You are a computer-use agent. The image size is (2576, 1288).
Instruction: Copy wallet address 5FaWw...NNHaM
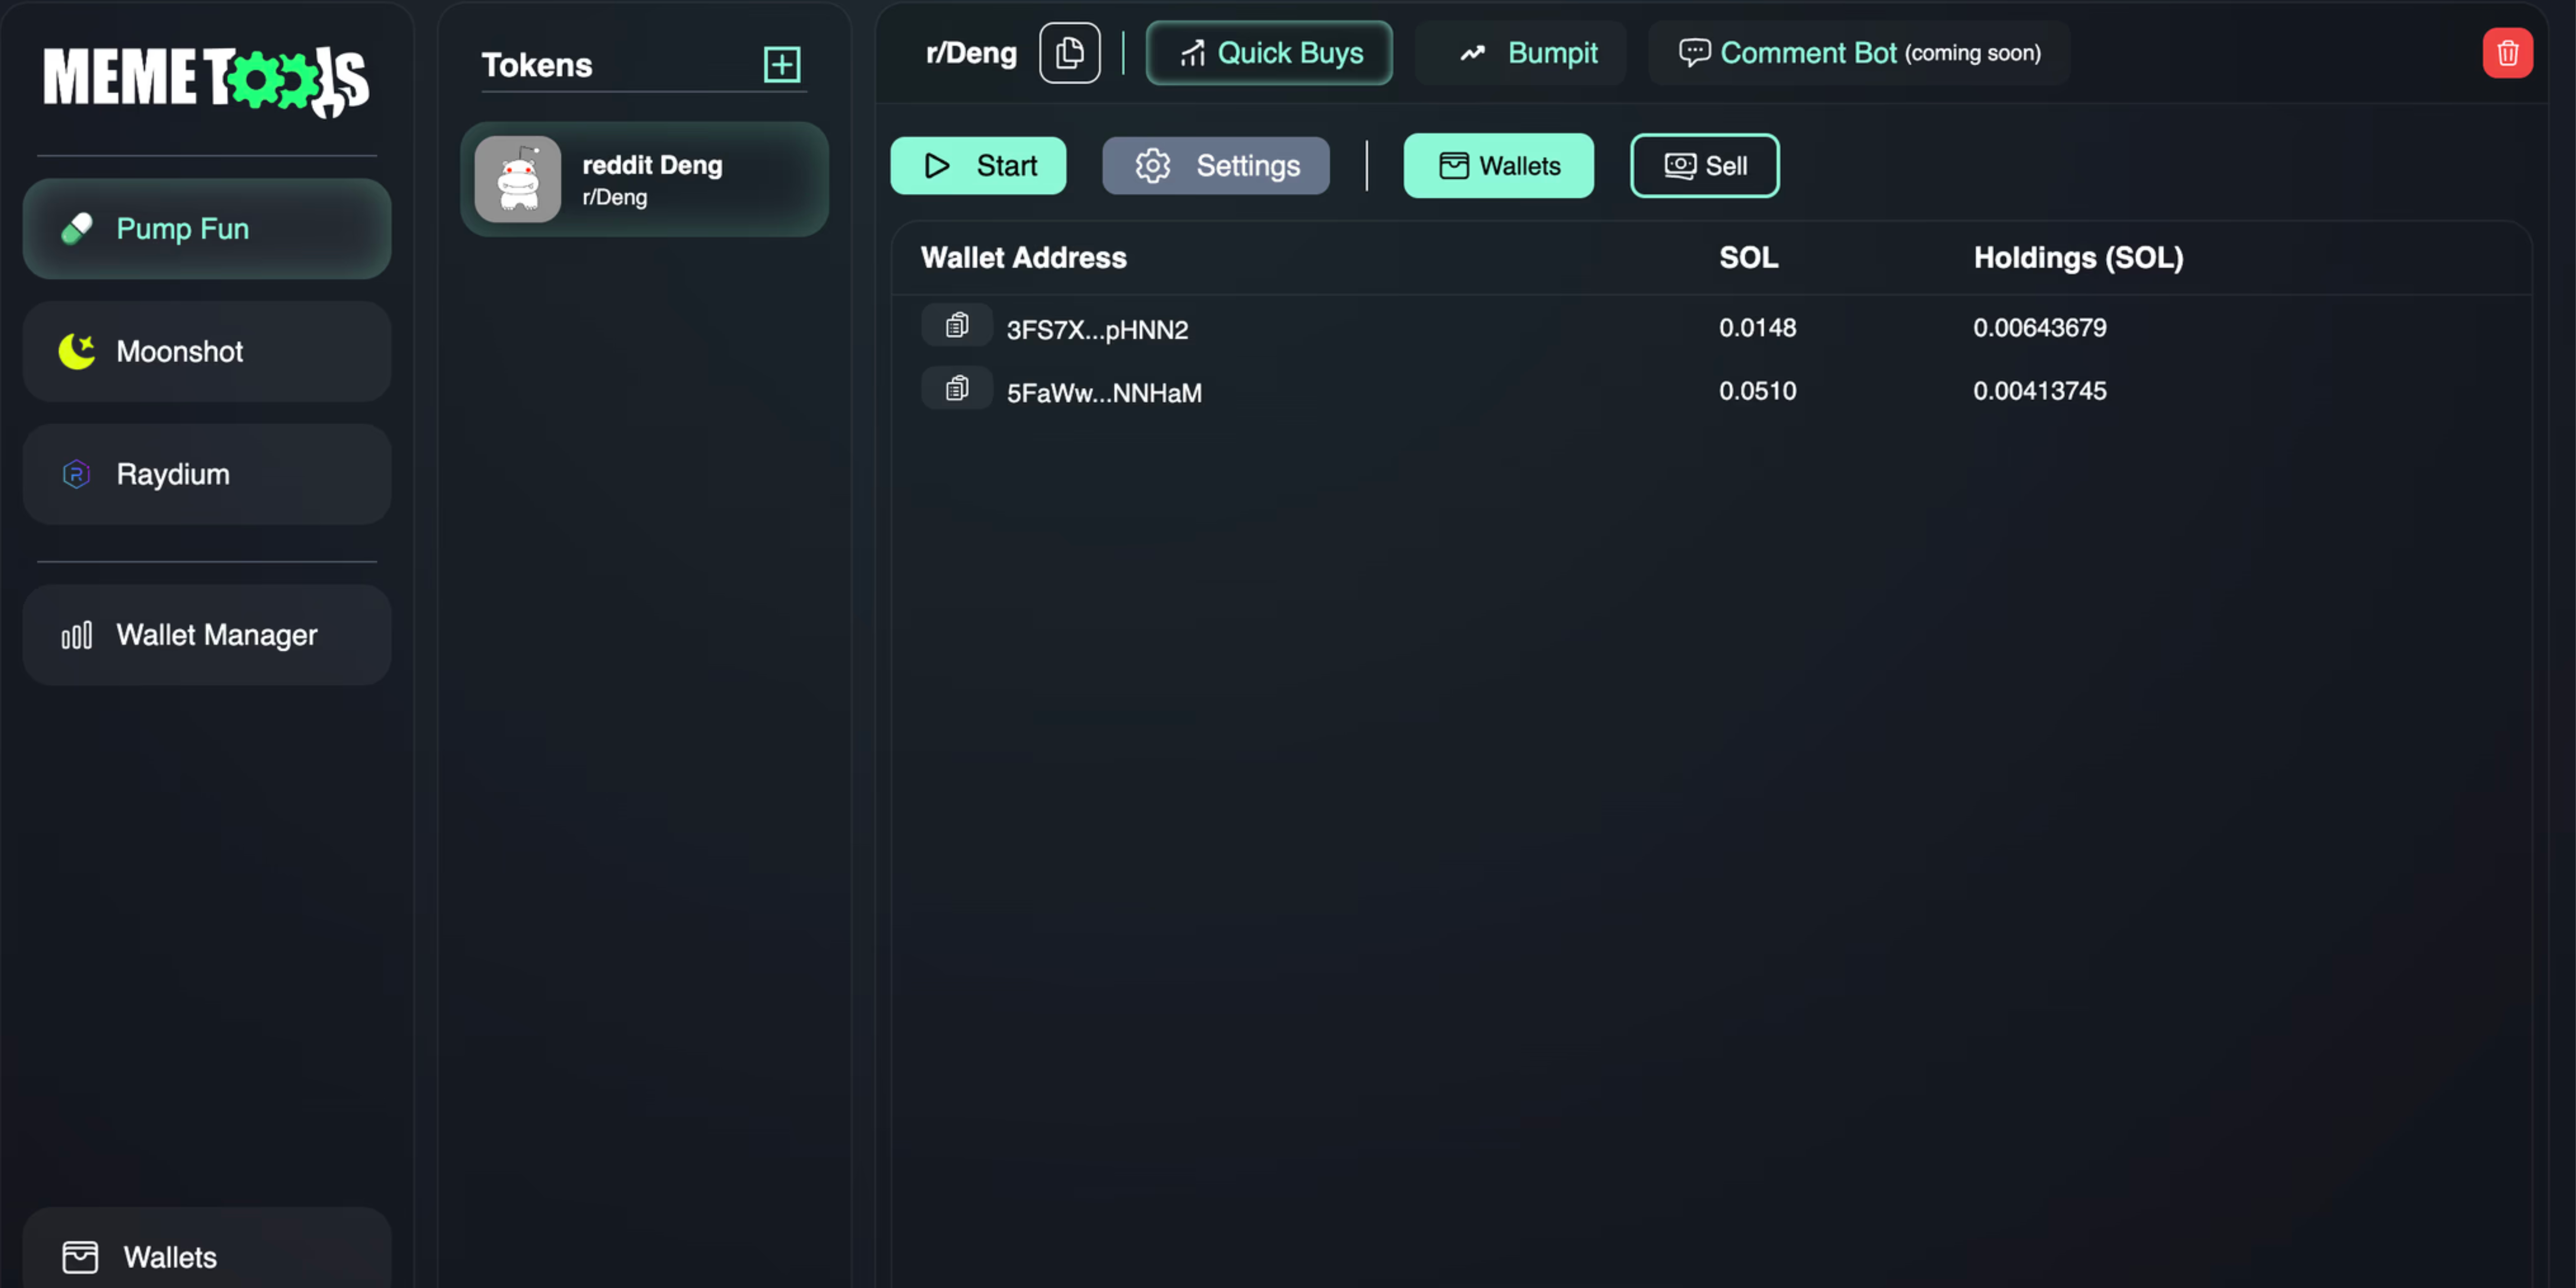pos(956,389)
